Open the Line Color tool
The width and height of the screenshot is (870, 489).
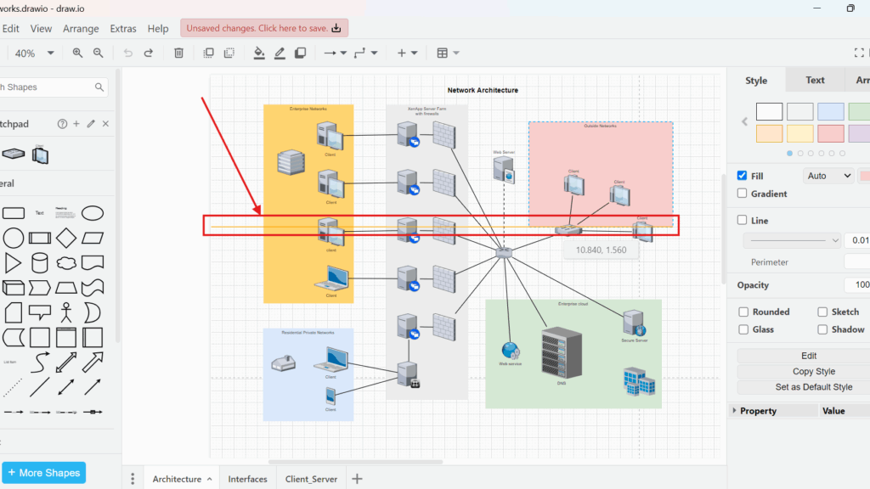click(280, 53)
